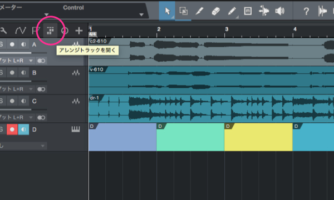The image size is (334, 200).
Task: Expand the Arrow tool options corner triangle
Action: pos(173,17)
